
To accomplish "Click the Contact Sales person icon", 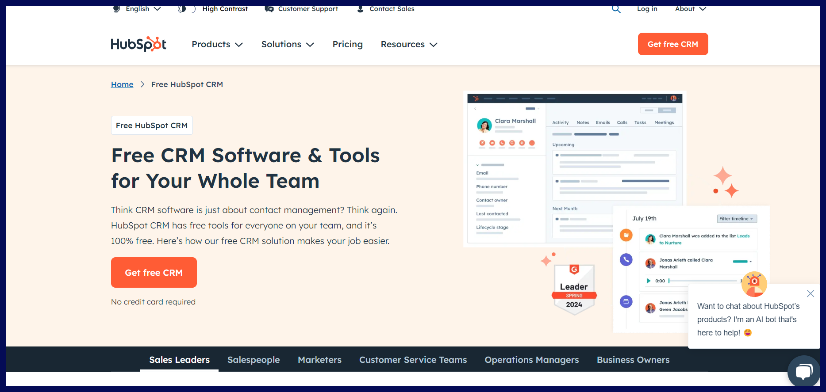I will pos(360,9).
